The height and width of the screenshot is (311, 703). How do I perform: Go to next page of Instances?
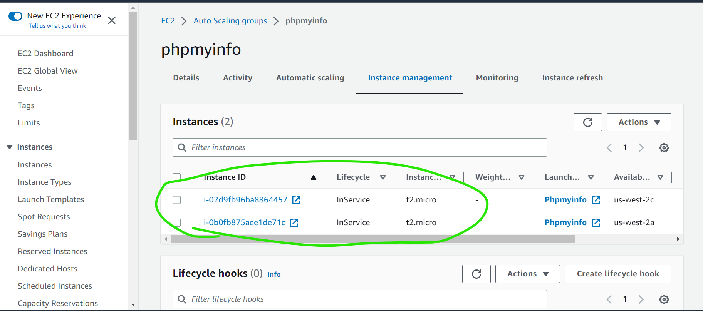[641, 148]
